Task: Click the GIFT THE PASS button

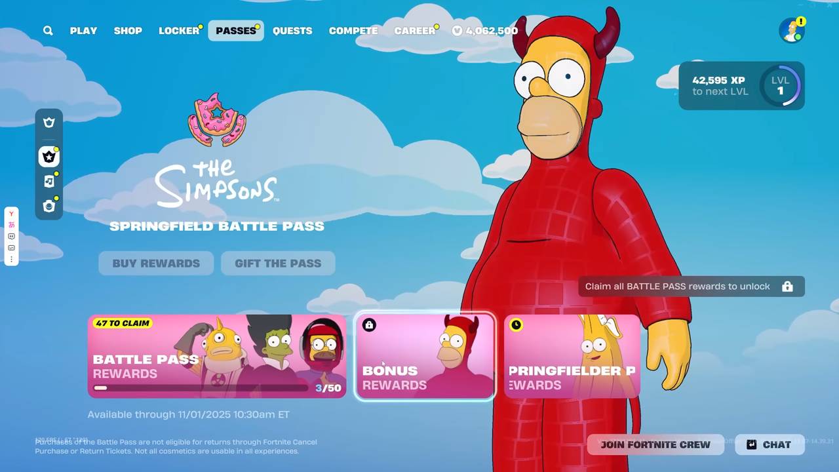Action: (x=278, y=264)
